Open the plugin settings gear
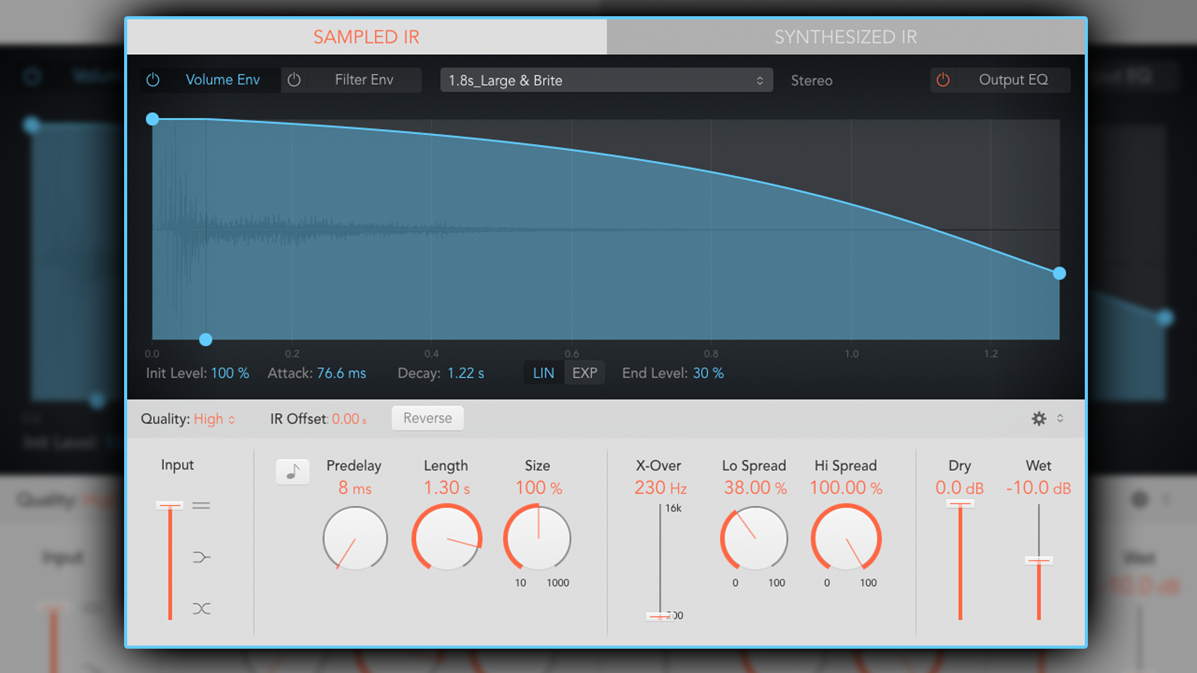1197x673 pixels. click(1039, 418)
